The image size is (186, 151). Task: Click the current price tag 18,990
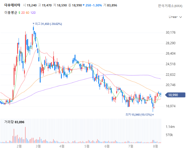point(175,95)
